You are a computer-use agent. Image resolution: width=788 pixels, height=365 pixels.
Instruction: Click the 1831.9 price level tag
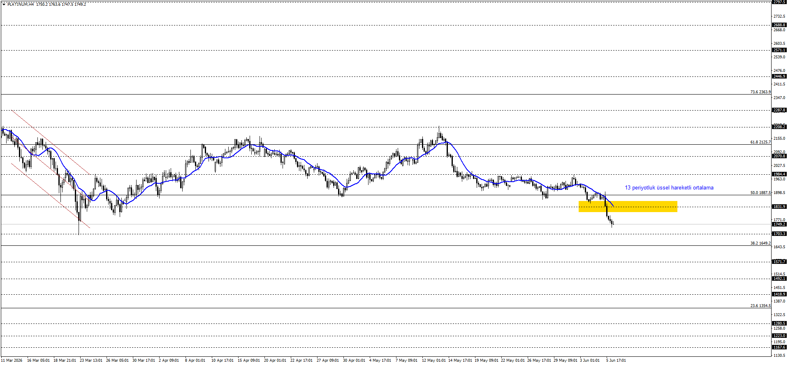pyautogui.click(x=779, y=207)
